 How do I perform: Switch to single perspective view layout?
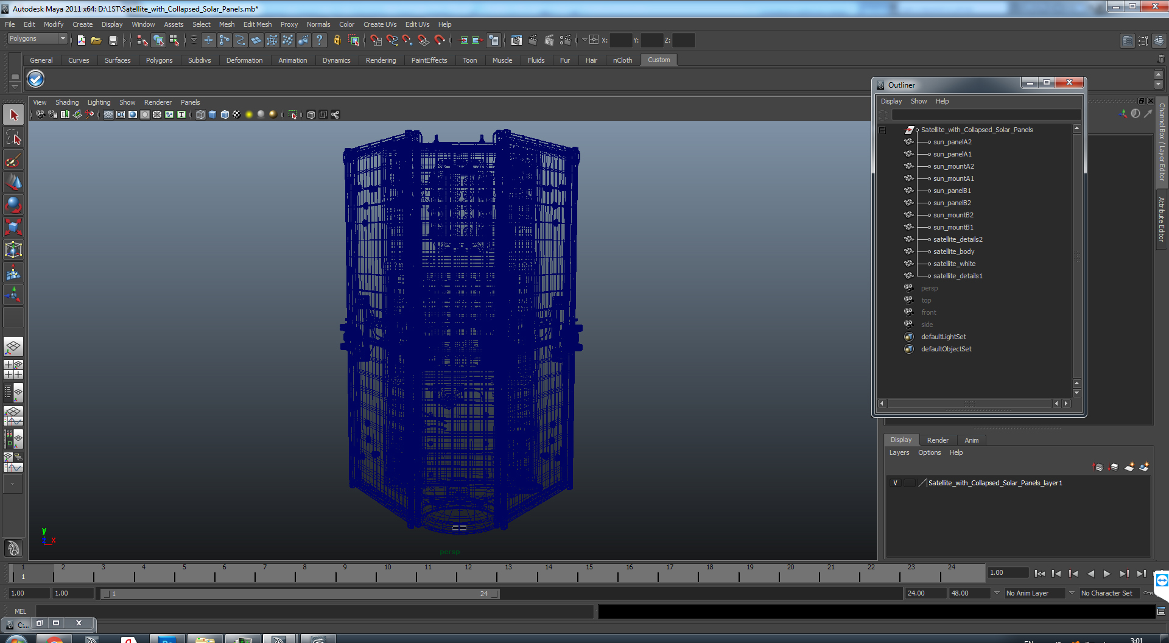(13, 347)
